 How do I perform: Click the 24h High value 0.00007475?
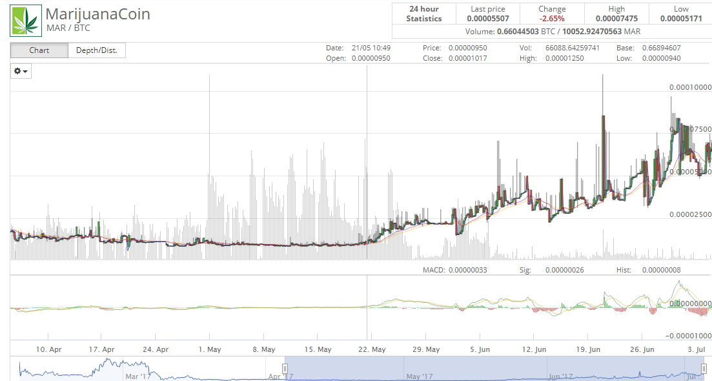point(616,19)
